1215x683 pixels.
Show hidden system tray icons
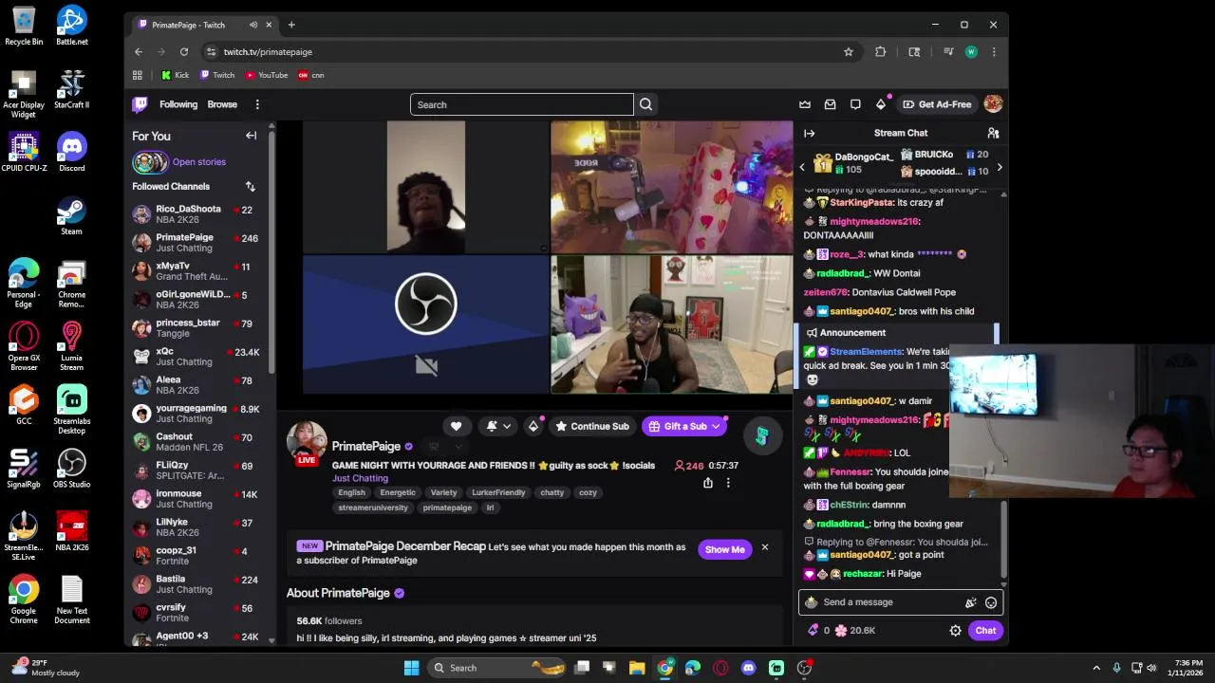[x=1096, y=668]
